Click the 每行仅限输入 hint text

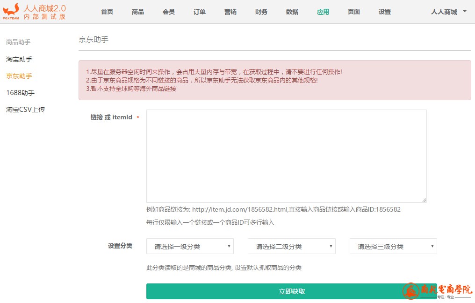click(x=210, y=223)
